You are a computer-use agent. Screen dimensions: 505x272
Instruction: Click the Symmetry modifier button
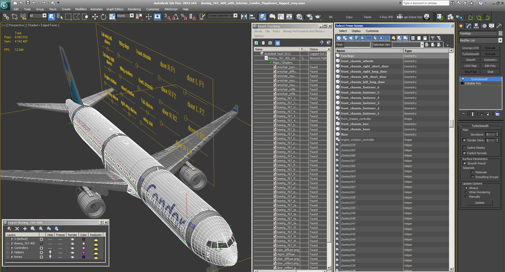[x=490, y=60]
